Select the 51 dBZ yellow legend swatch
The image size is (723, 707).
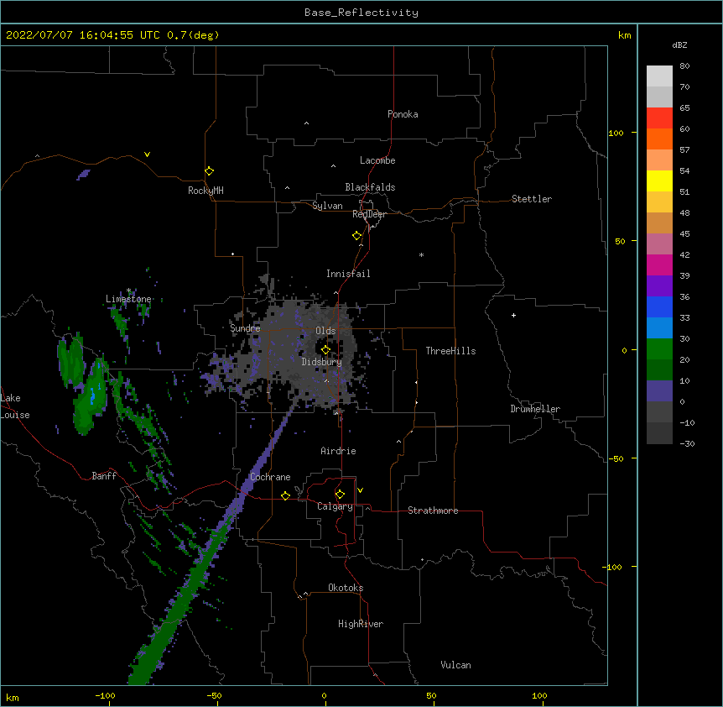coord(659,181)
